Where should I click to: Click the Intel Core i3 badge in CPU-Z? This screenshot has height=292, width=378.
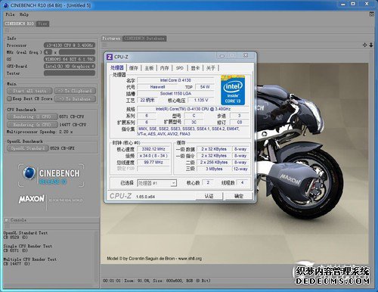pos(233,90)
